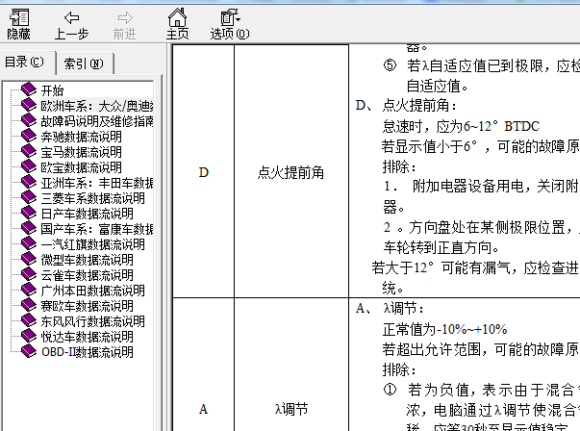
Task: Open 宝马数据流说明 topic
Action: point(81,152)
